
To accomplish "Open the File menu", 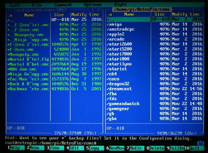I will (x=37, y=5).
